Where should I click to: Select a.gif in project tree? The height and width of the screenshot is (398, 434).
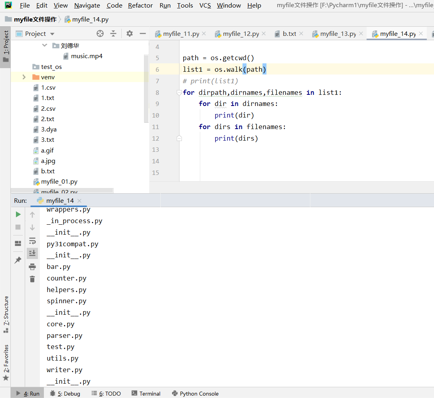[44, 150]
